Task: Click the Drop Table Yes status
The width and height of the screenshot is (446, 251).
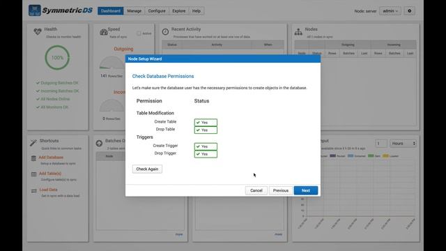Action: tap(206, 130)
